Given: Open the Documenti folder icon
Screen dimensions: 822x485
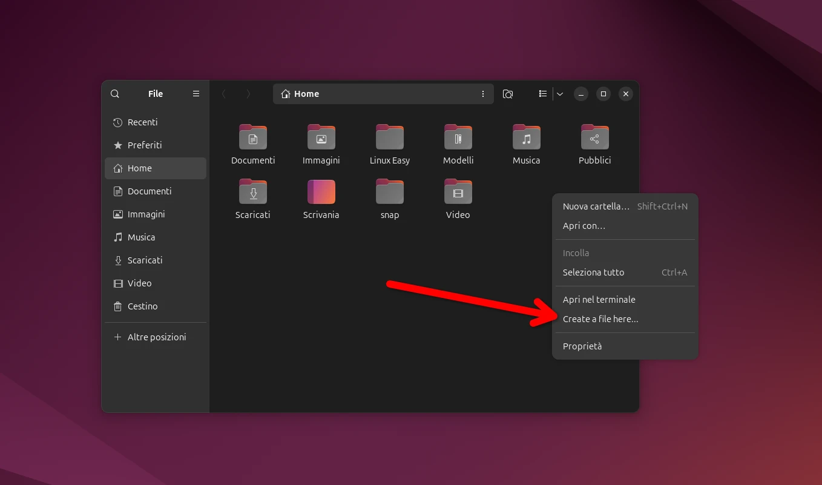Looking at the screenshot, I should 253,136.
